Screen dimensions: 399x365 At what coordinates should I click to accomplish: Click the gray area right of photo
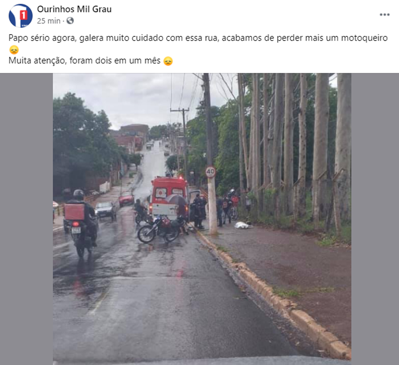[x=375, y=219]
